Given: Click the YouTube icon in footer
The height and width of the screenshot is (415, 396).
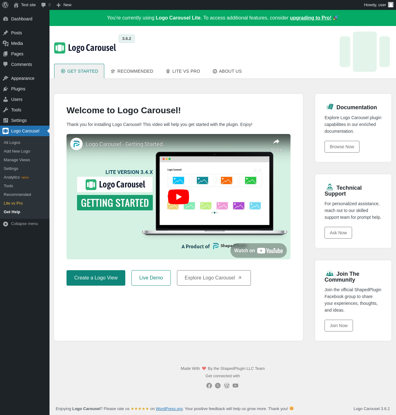Looking at the screenshot, I should 235,386.
